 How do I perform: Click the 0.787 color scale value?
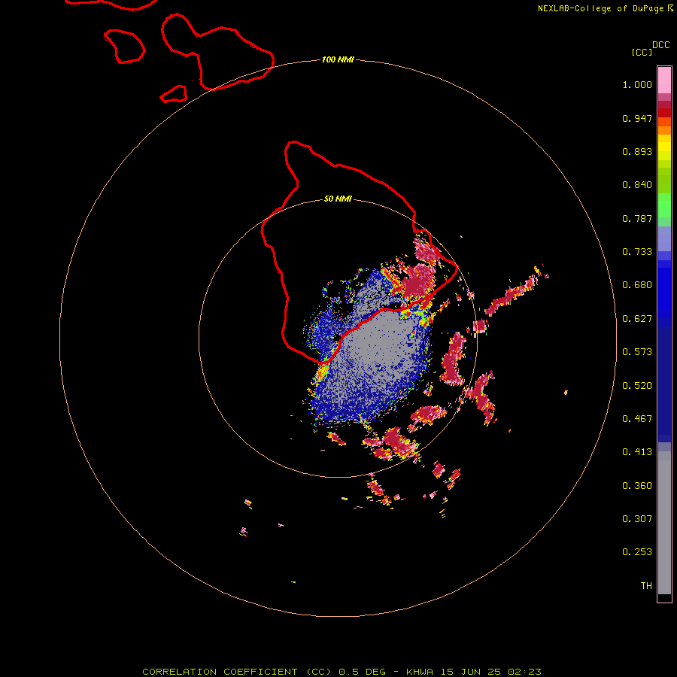coord(637,218)
